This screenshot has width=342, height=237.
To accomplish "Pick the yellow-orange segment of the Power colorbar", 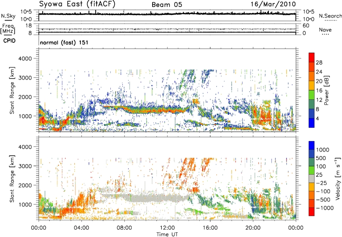I will pyautogui.click(x=312, y=86).
